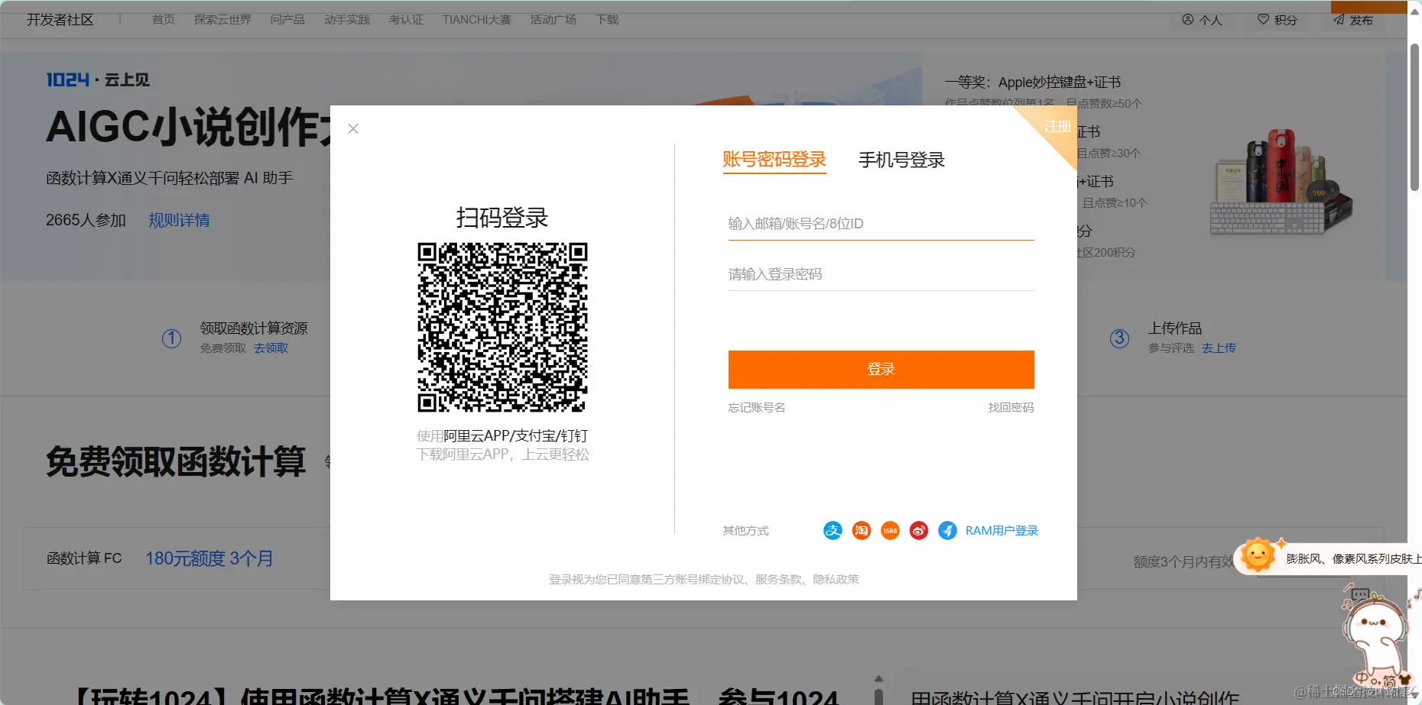Switch to 手机号登录 login tab
Screen dimensions: 1422x705
(x=901, y=160)
